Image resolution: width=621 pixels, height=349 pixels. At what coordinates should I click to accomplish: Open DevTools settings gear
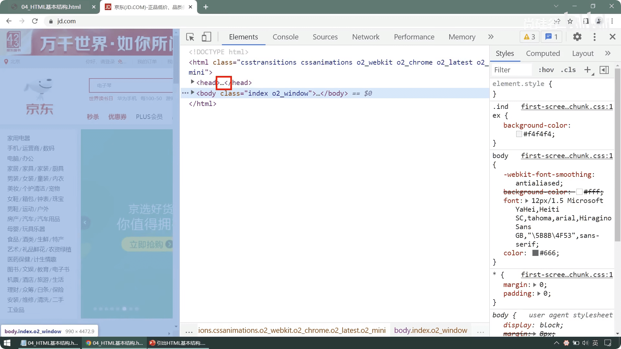[x=577, y=37]
